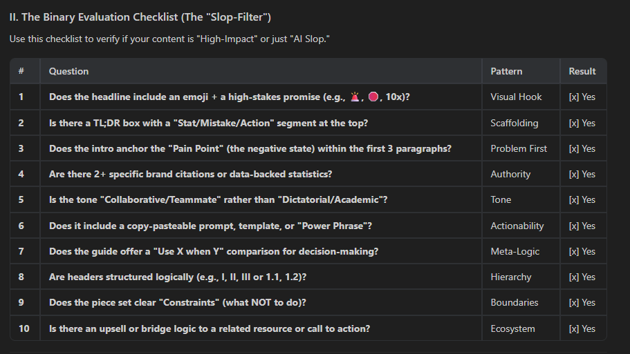Screen dimensions: 630x354
Task: Click the Question column header
Action: pyautogui.click(x=68, y=71)
